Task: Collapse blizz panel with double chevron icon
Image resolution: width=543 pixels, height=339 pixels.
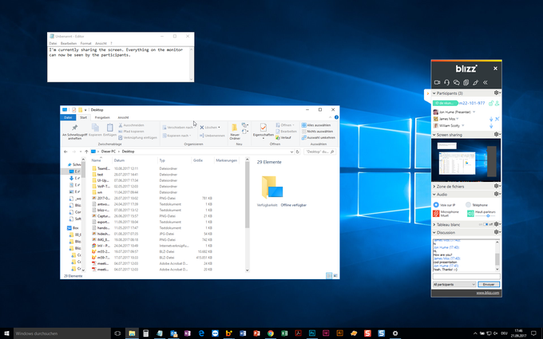Action: click(486, 83)
